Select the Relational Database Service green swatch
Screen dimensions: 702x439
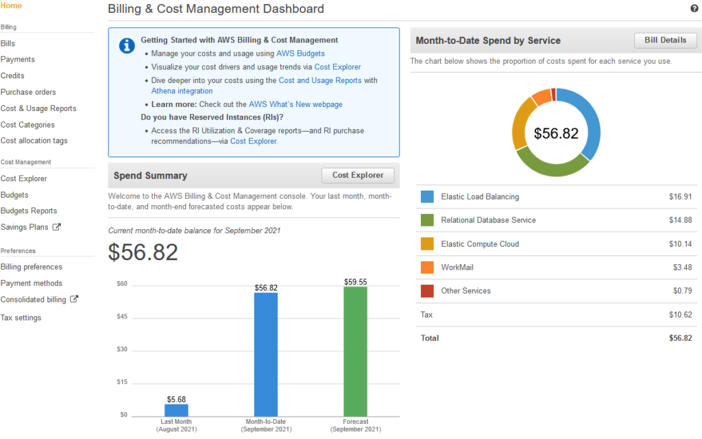[x=427, y=220]
